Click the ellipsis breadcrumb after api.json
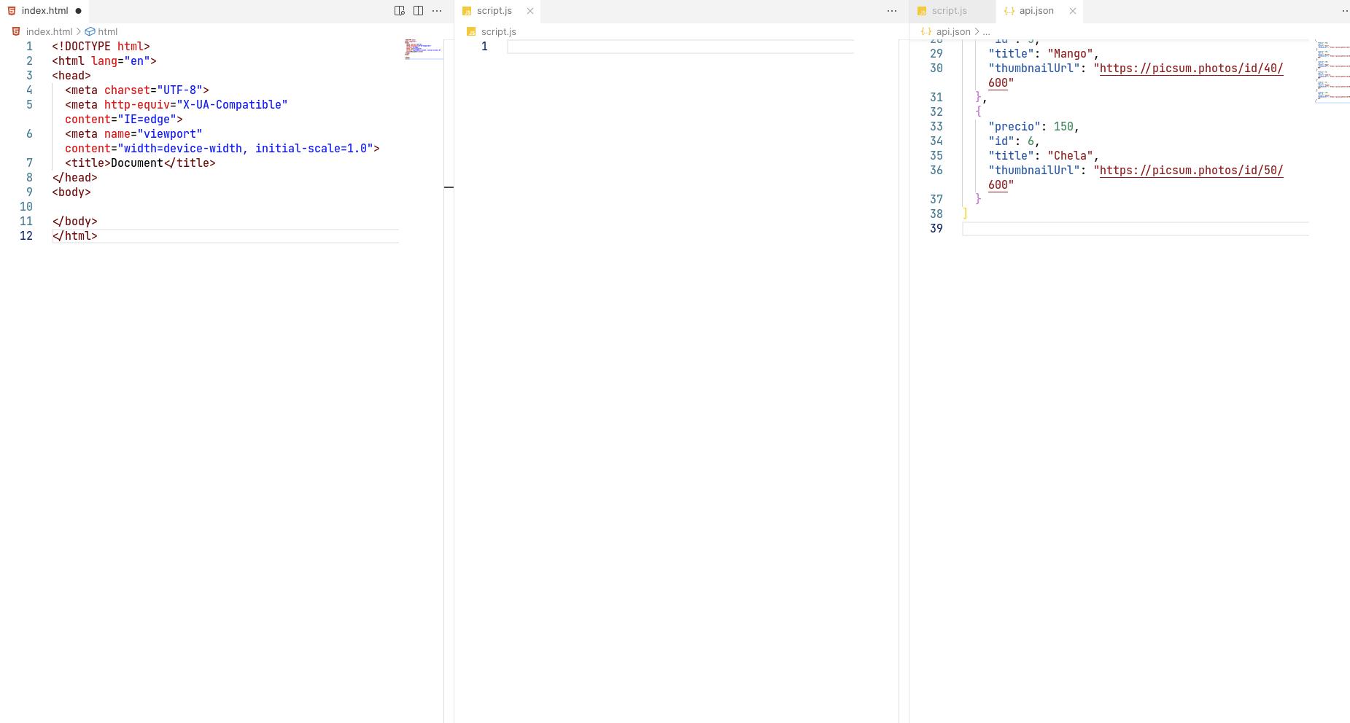The width and height of the screenshot is (1350, 723). point(986,31)
